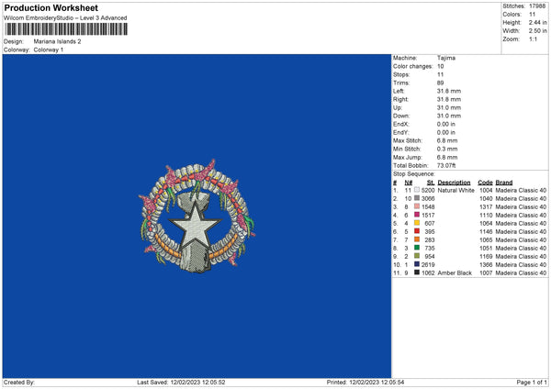
Task: Click the gray swatch in row 2
Action: click(417, 198)
